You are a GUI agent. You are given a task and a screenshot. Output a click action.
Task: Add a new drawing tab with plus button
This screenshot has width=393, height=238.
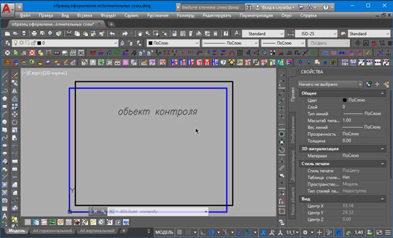[x=111, y=24]
